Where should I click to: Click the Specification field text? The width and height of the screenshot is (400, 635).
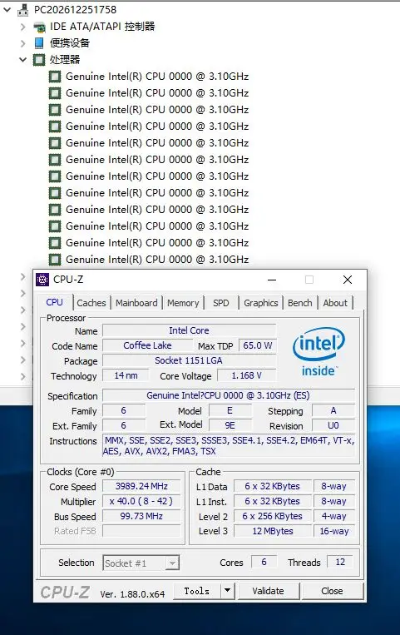pos(229,395)
